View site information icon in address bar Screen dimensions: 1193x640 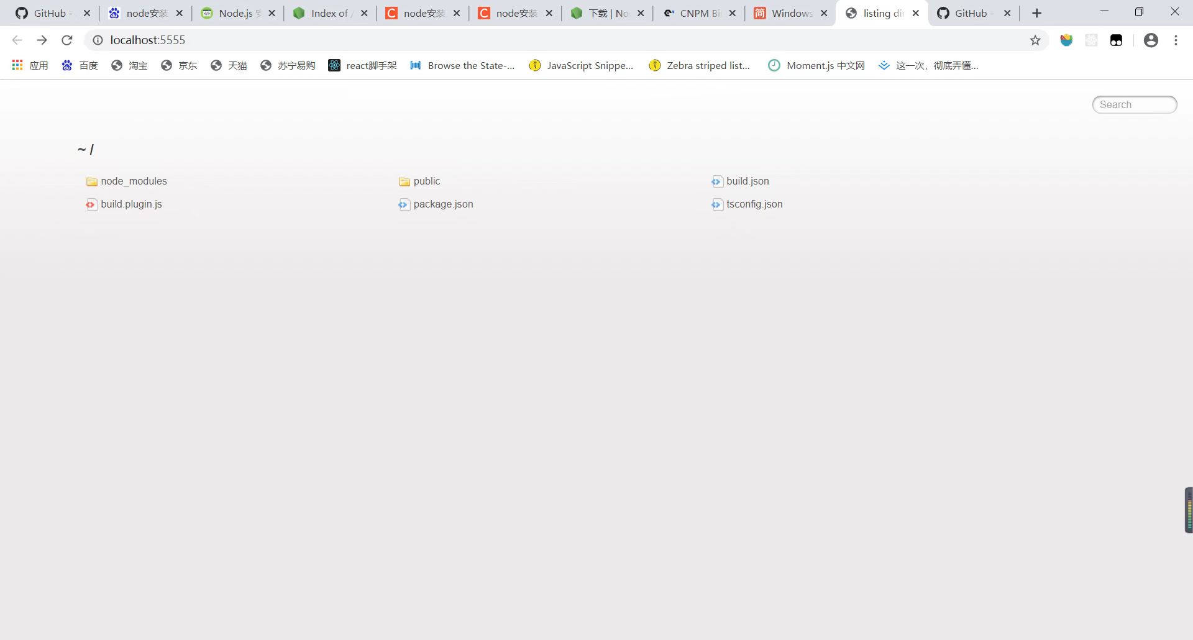pos(98,40)
